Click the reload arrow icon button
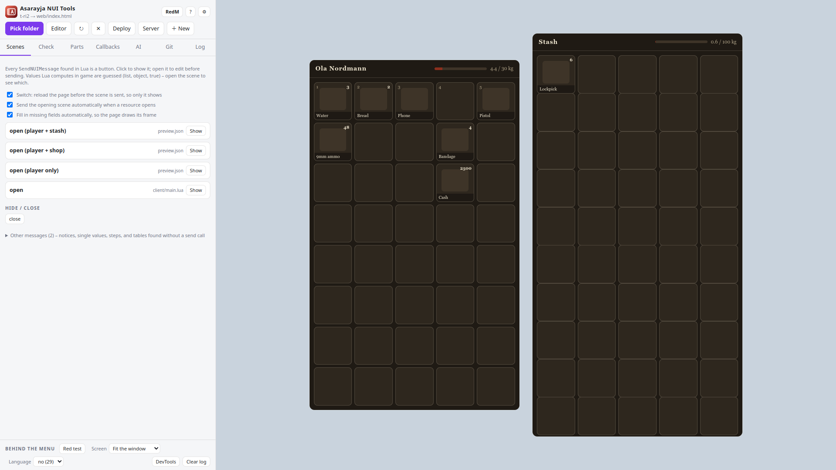Screen dimensions: 836x470 [81, 29]
